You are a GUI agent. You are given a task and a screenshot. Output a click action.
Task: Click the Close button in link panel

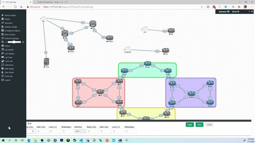click(209, 124)
